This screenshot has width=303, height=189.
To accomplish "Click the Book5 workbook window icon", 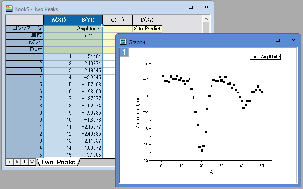I will pos(9,9).
